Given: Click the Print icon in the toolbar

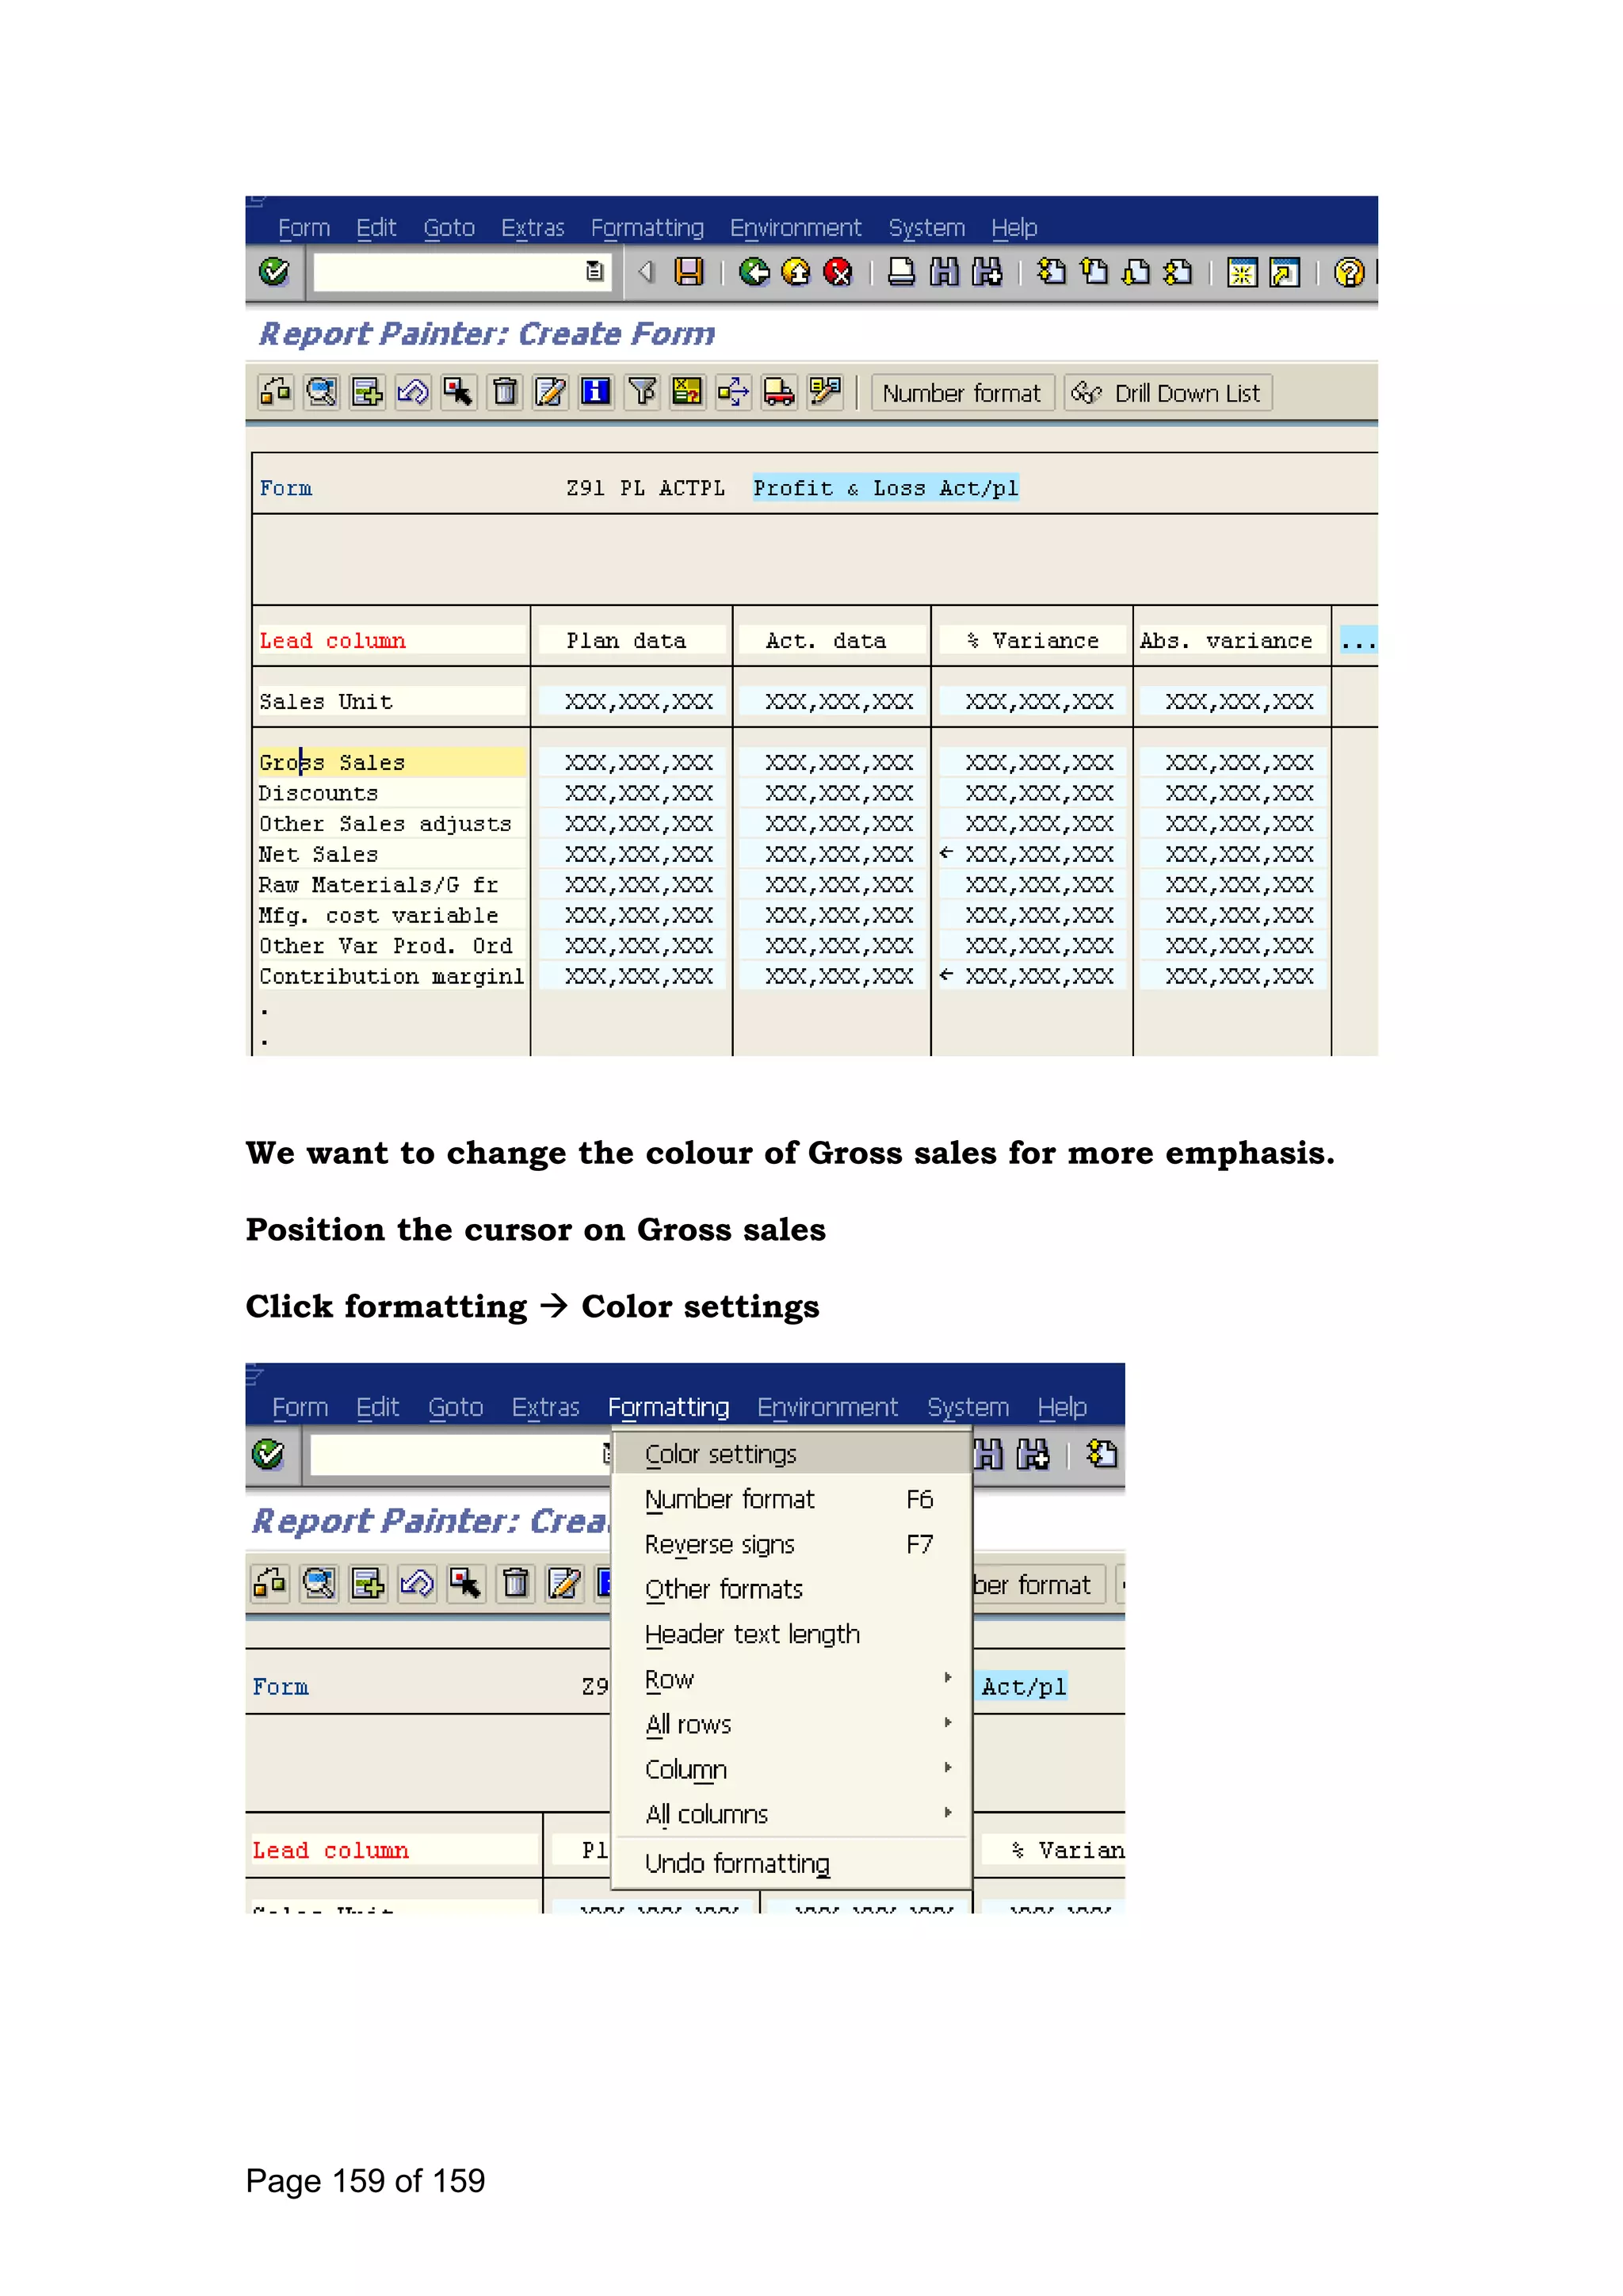Looking at the screenshot, I should 901,272.
